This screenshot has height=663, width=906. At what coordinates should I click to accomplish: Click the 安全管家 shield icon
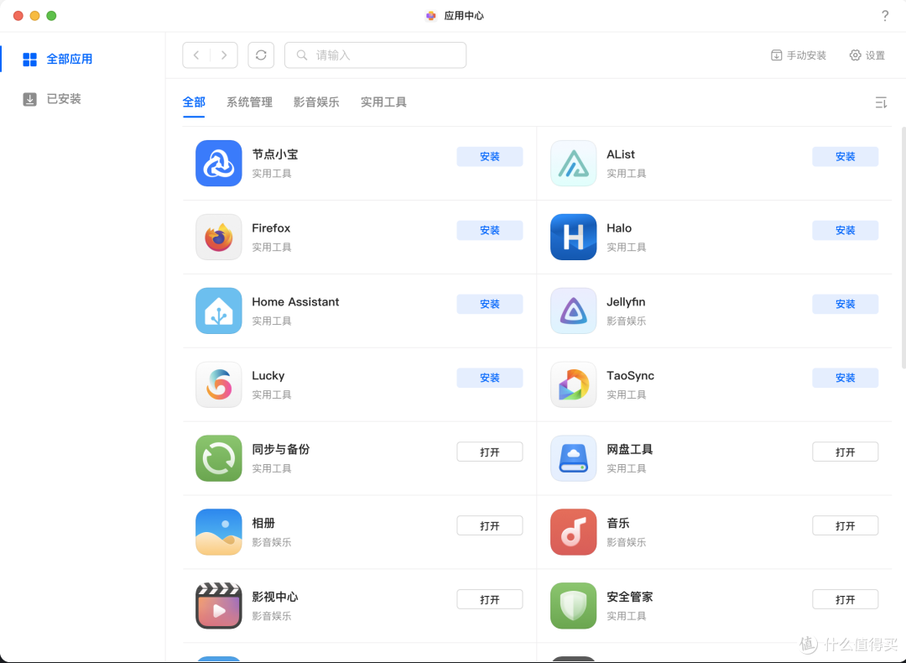click(x=573, y=606)
